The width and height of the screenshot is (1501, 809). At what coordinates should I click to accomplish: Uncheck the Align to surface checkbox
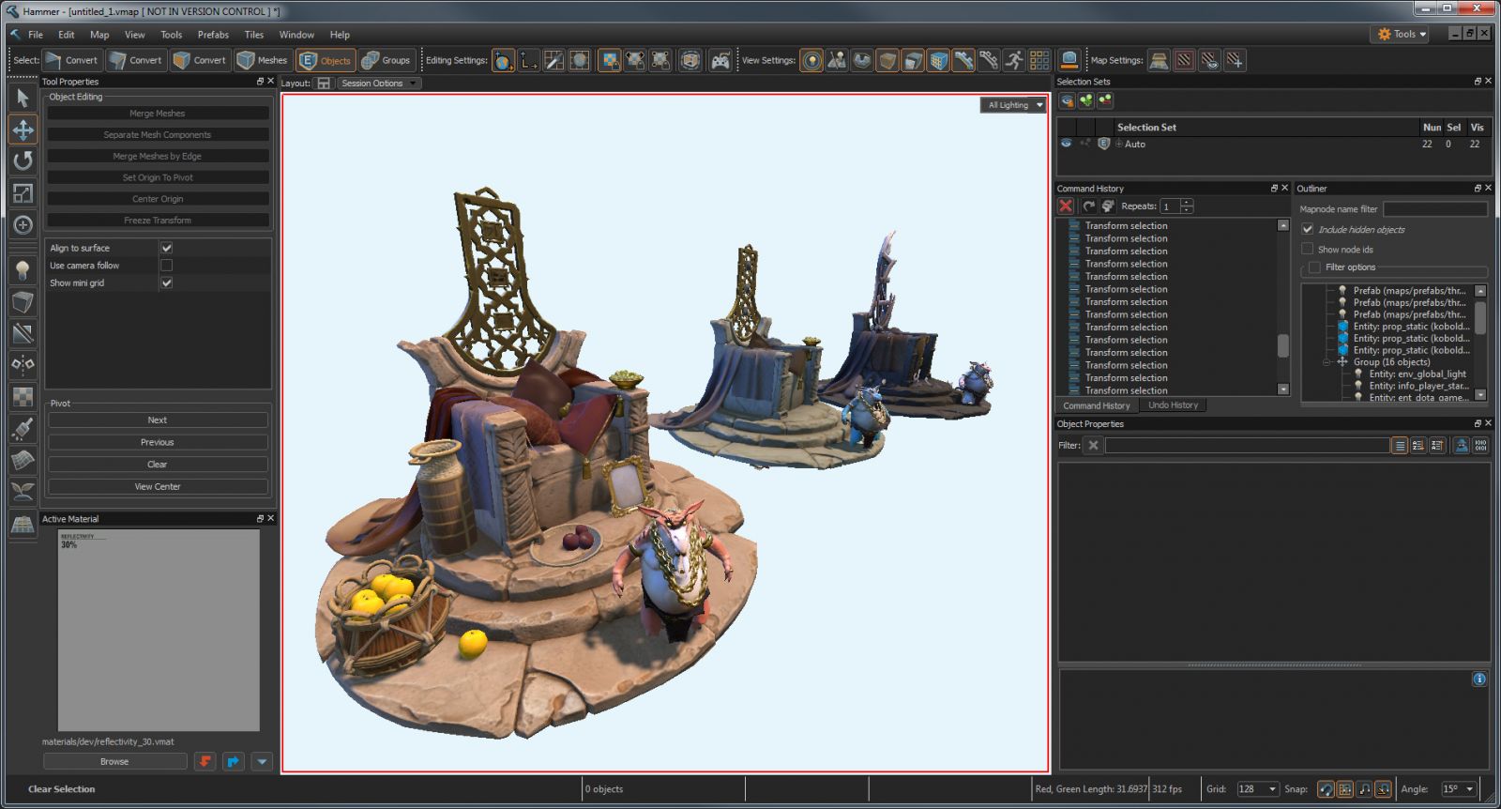(166, 248)
